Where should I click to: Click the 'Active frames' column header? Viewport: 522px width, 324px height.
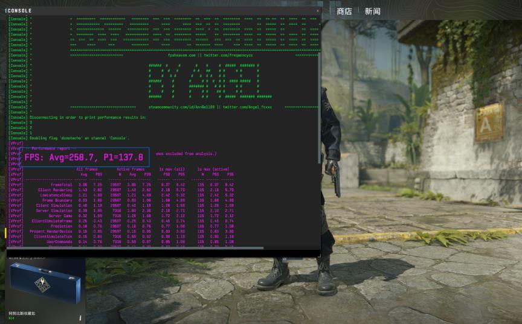(130, 169)
